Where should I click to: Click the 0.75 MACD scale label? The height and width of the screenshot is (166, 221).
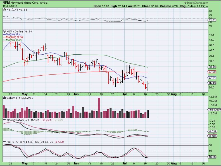212,121
